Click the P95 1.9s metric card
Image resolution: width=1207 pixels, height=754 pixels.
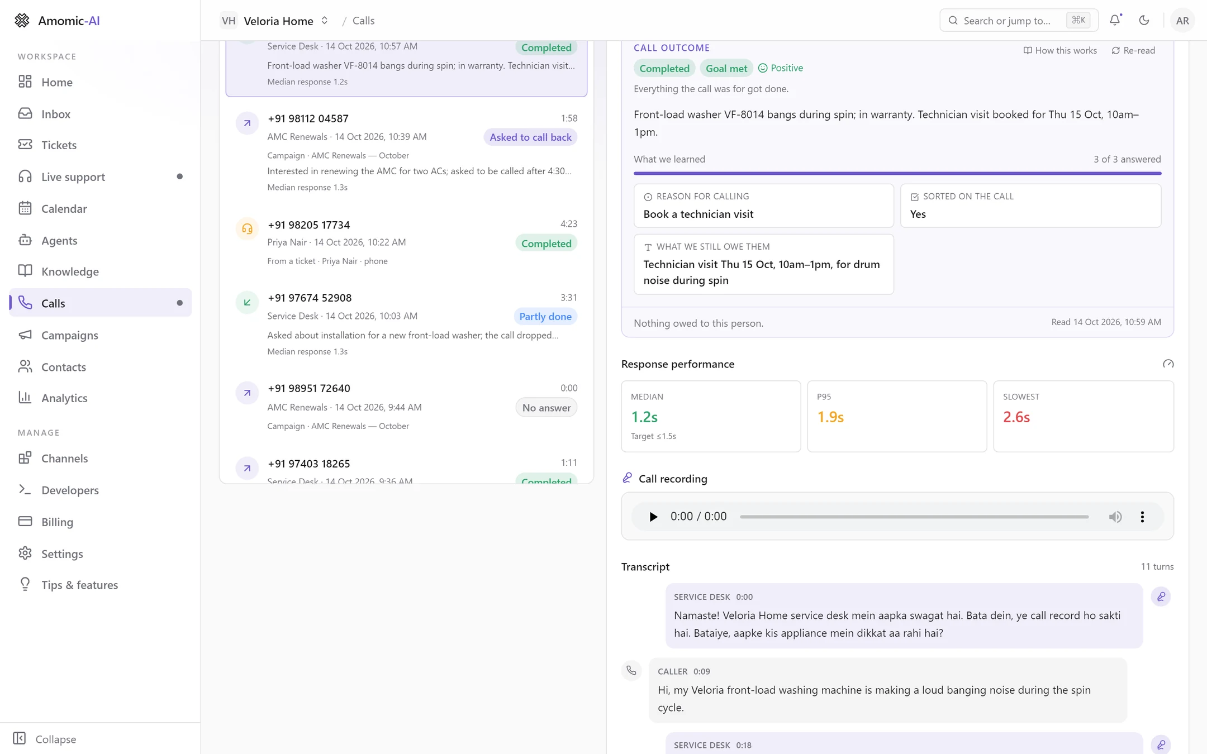pyautogui.click(x=897, y=416)
